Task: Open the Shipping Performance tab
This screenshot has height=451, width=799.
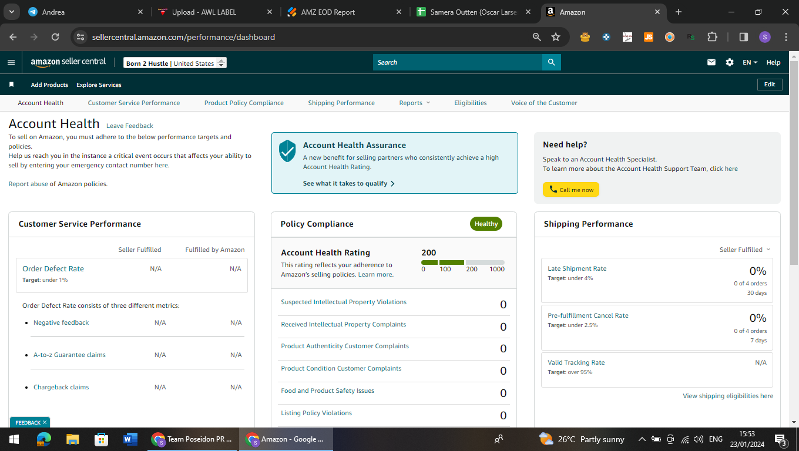Action: [x=341, y=103]
